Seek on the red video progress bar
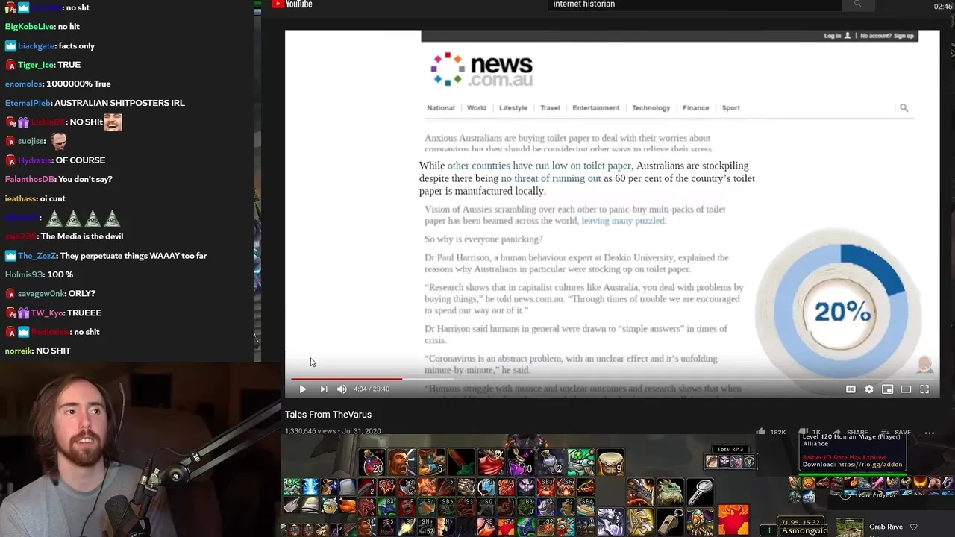 pos(612,379)
